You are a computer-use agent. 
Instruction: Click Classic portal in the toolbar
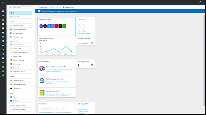pyautogui.click(x=42, y=7)
